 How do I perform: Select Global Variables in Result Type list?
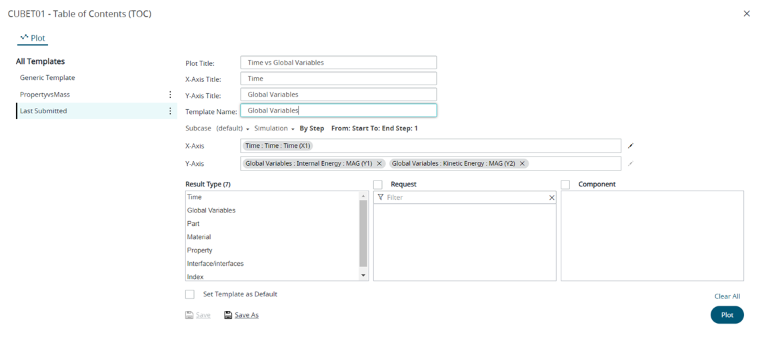(211, 210)
